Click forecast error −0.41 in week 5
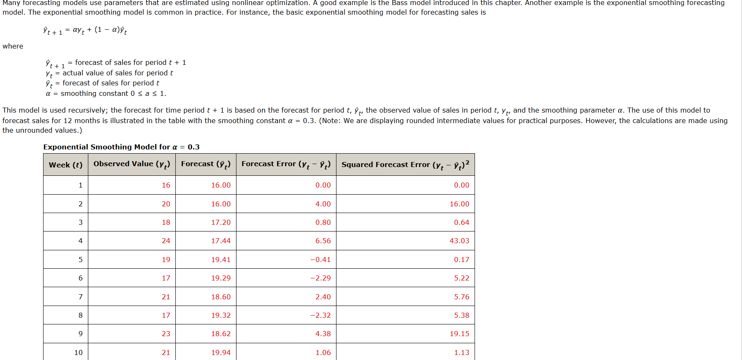 (321, 260)
